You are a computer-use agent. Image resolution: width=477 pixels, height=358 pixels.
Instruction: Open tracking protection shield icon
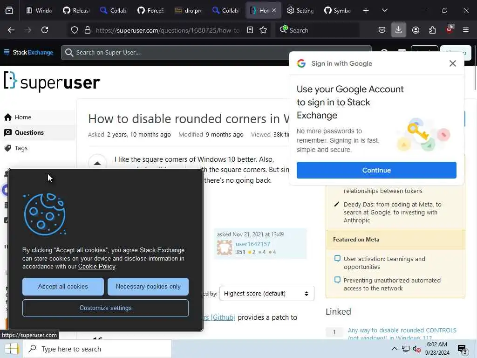75,30
